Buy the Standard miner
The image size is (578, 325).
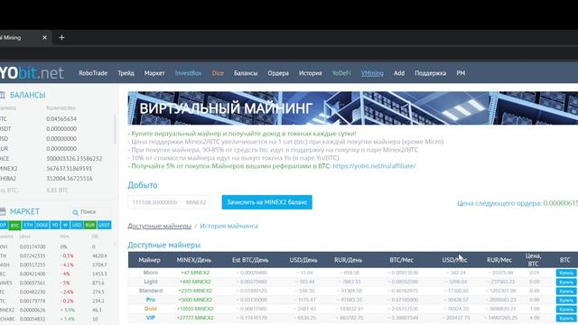tap(566, 291)
